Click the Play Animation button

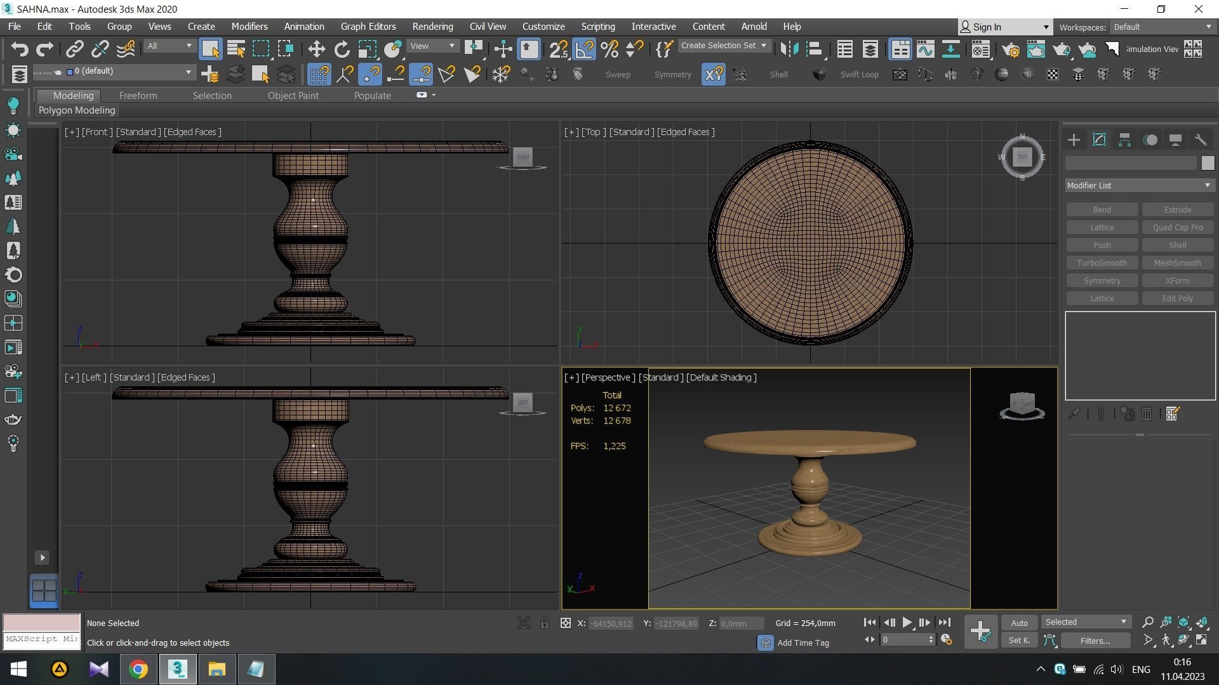click(x=907, y=623)
